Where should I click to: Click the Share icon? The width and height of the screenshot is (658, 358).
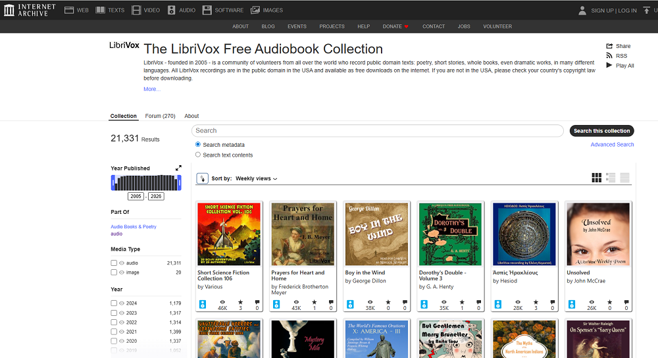[x=609, y=46]
